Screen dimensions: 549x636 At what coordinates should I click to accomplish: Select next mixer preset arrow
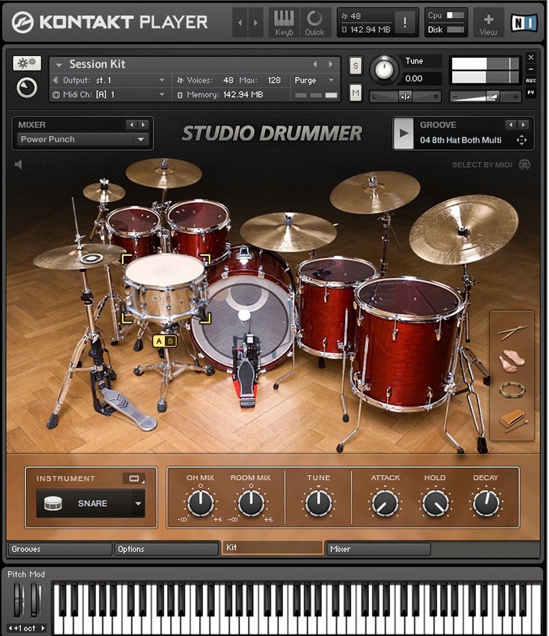coord(143,125)
